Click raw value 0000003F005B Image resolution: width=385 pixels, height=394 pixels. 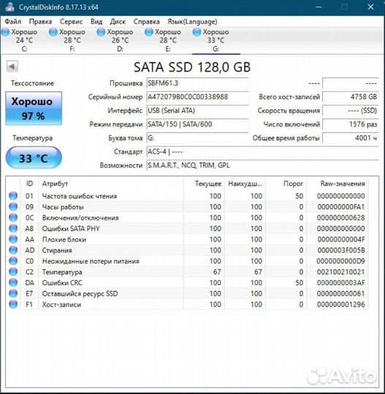point(341,250)
